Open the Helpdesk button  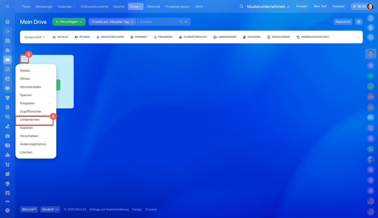[338, 6]
